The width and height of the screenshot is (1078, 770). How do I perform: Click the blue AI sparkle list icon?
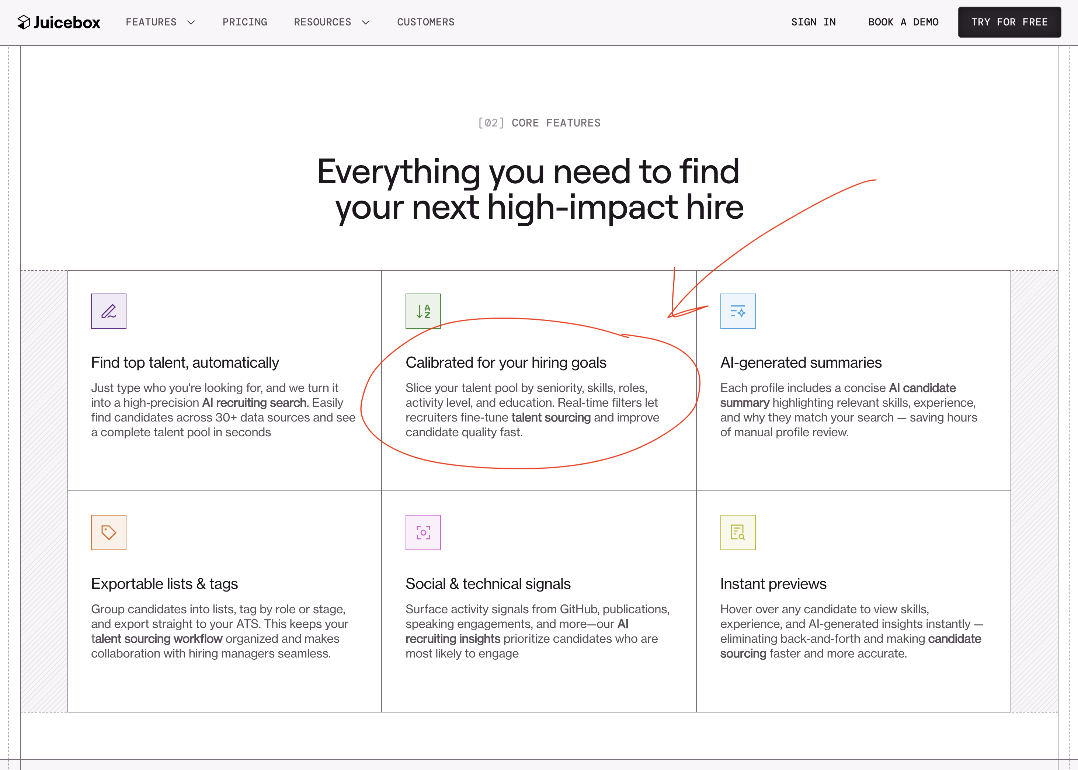[x=738, y=312]
